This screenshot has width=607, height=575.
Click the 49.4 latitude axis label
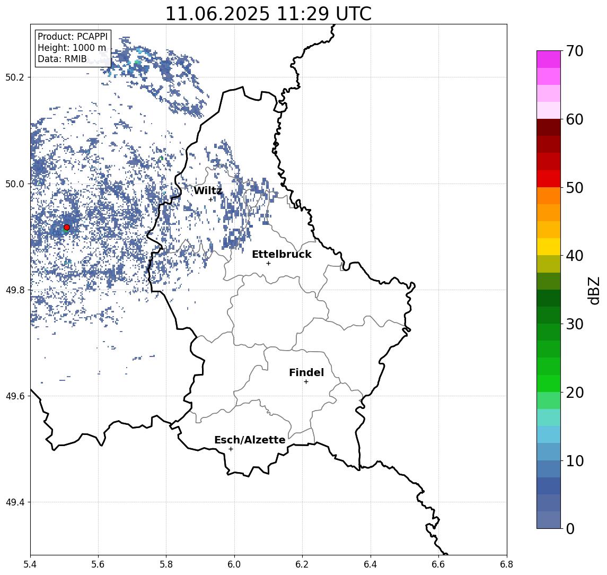[x=15, y=502]
